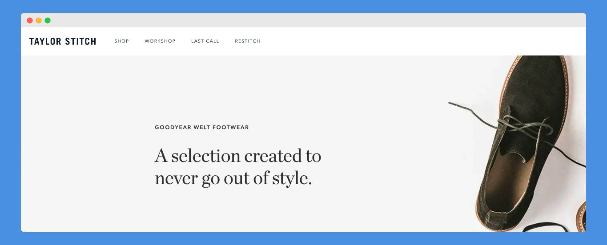Click the partial shoe in bottom-right corner
The height and width of the screenshot is (245, 607).
(581, 215)
